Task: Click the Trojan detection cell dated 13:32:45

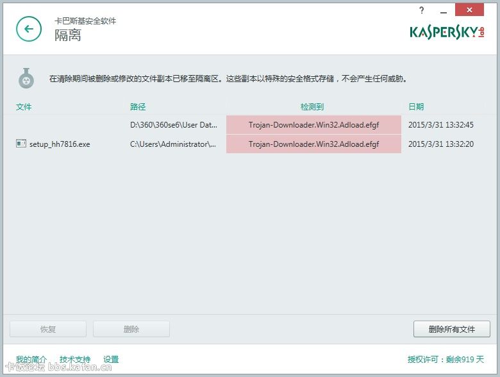Action: [x=313, y=125]
